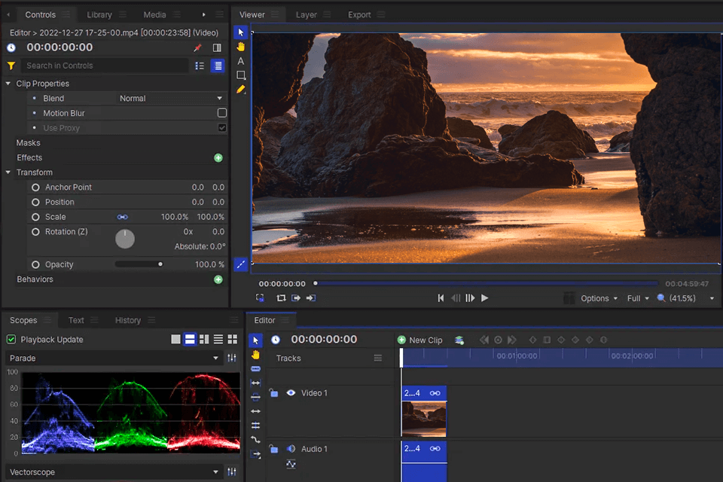Select the freehand Pen tool in the Viewer
The image size is (723, 482).
pos(241,90)
